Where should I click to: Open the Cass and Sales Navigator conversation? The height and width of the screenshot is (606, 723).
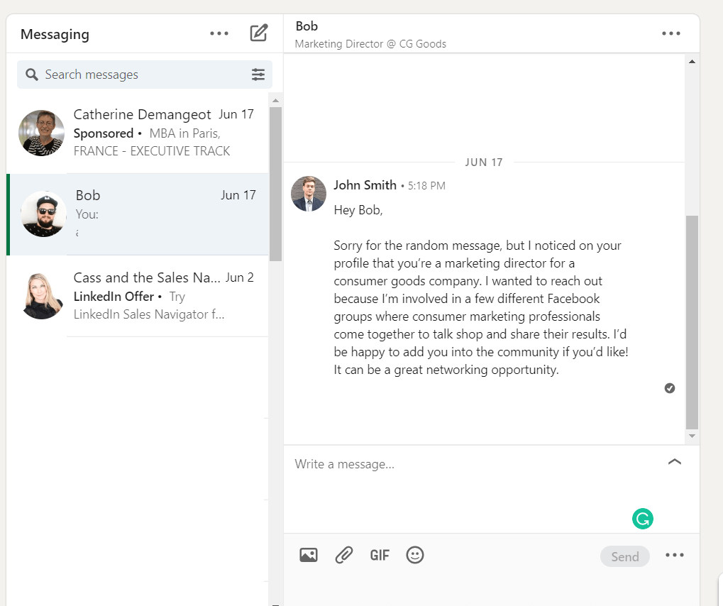(x=142, y=295)
